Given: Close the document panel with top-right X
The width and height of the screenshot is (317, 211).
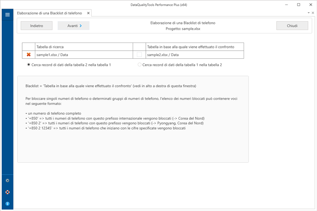Looking at the screenshot, I should coord(313,13).
